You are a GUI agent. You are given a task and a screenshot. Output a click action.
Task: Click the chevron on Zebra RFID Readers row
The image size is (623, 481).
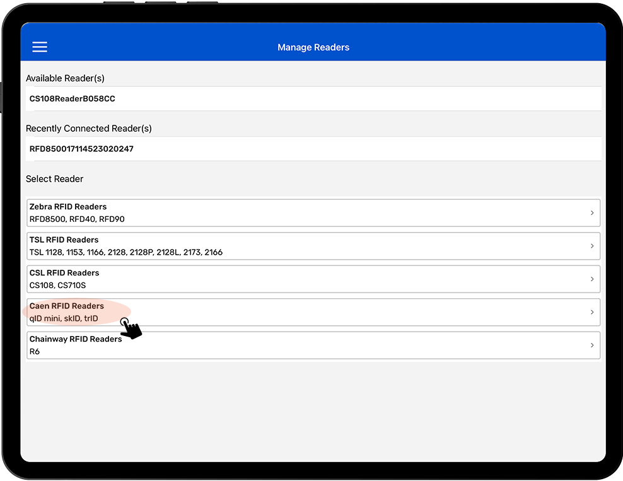click(591, 213)
